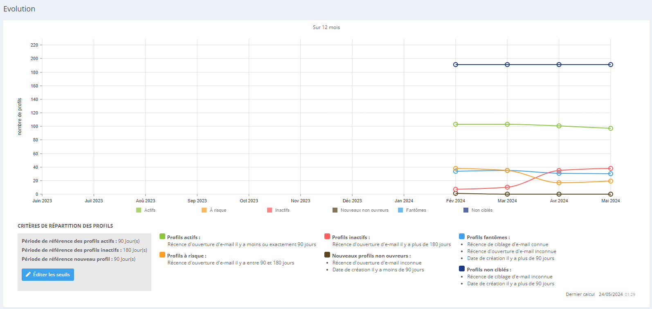Click the blue Profils fantômes square icon

[x=462, y=236]
